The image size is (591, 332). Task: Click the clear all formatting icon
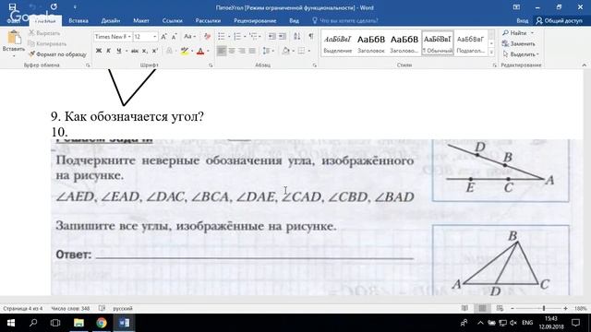click(207, 37)
